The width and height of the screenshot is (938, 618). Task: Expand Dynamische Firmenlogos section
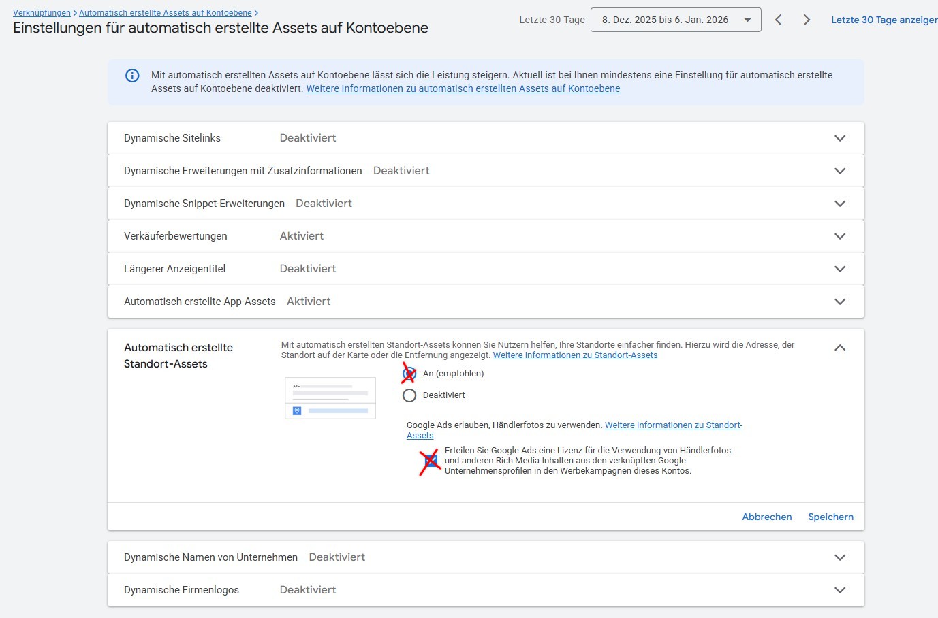coord(839,590)
